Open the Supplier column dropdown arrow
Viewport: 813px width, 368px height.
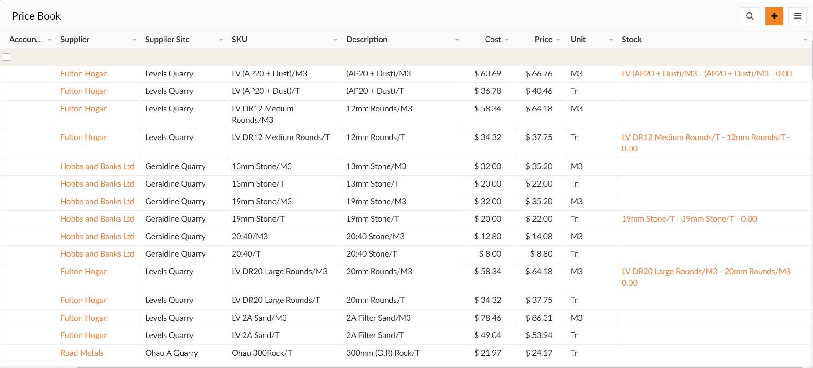[x=134, y=40]
